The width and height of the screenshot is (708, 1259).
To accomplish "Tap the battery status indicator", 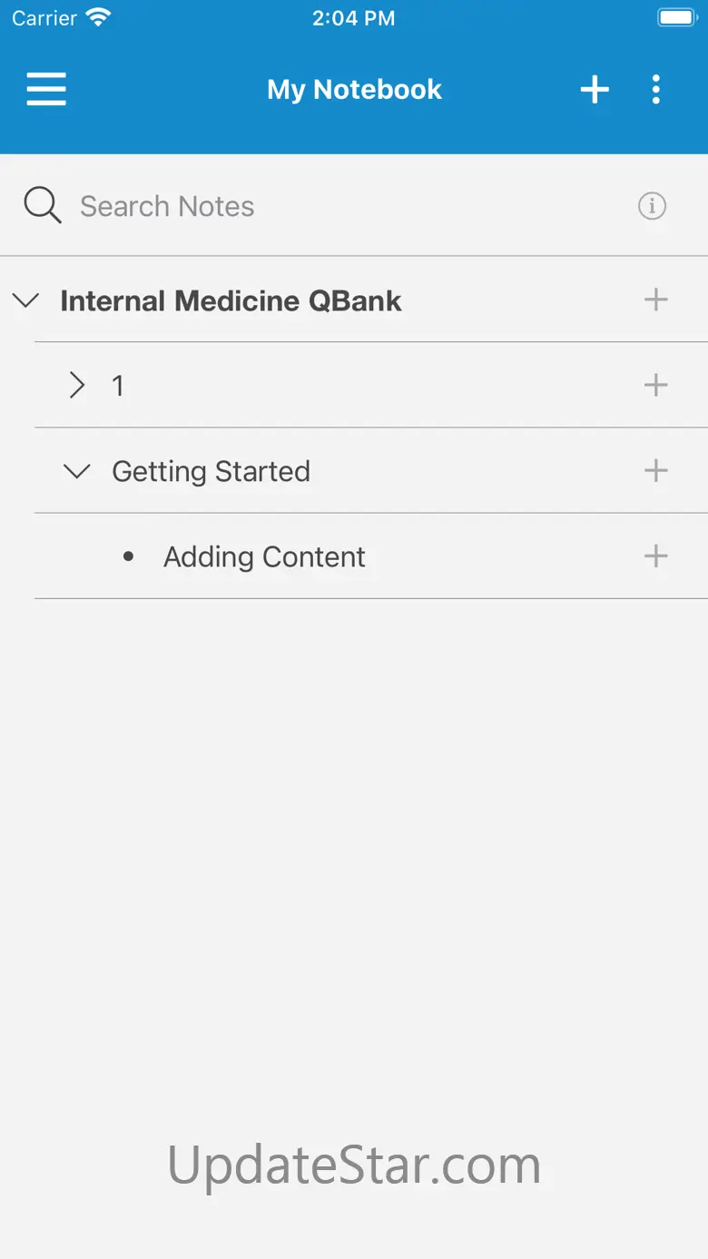I will (675, 18).
